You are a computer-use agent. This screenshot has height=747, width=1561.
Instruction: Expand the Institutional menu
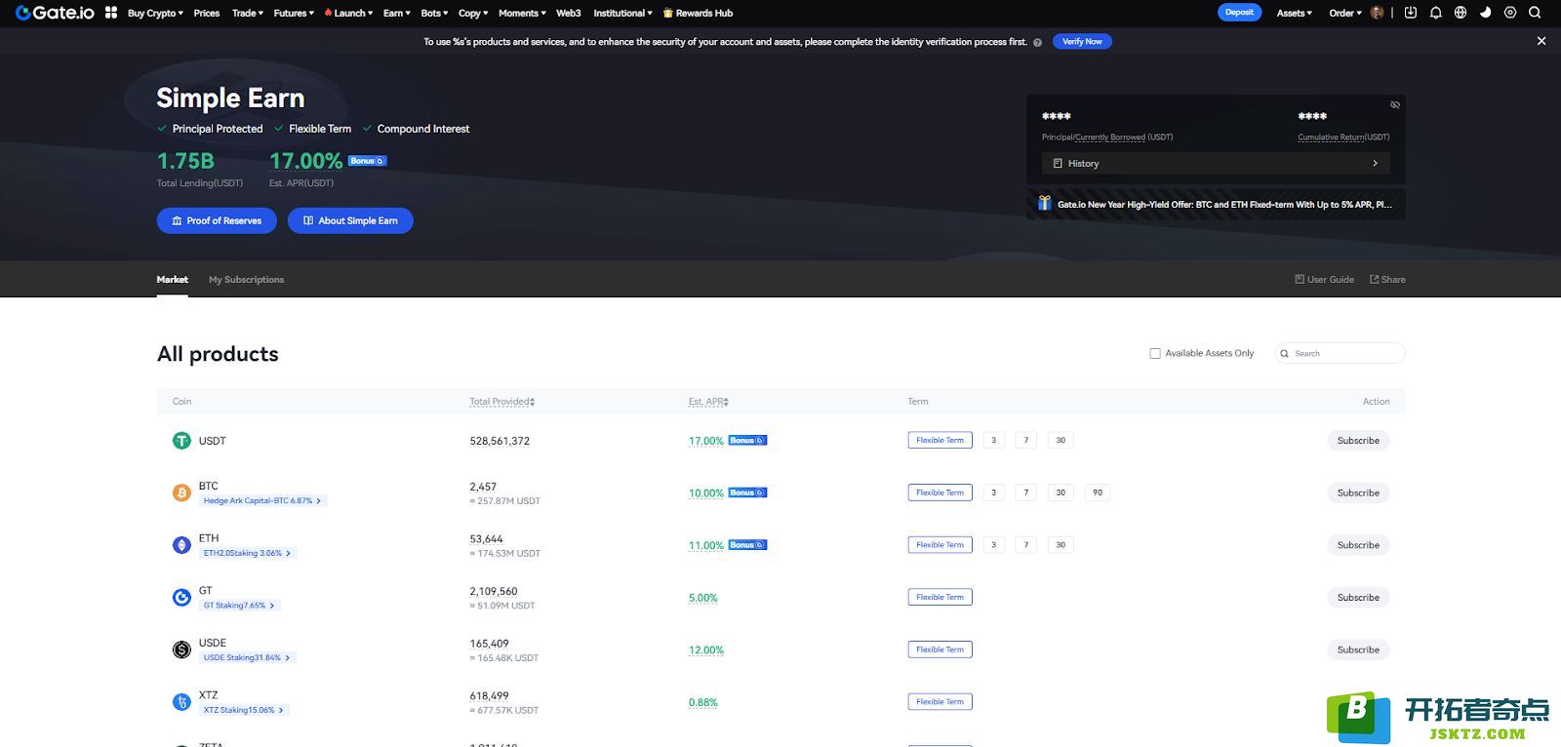click(622, 13)
